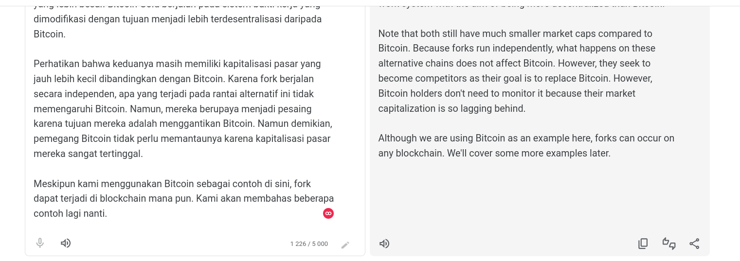The width and height of the screenshot is (740, 261).
Task: Click the empty area of translation panel
Action: click(539, 199)
